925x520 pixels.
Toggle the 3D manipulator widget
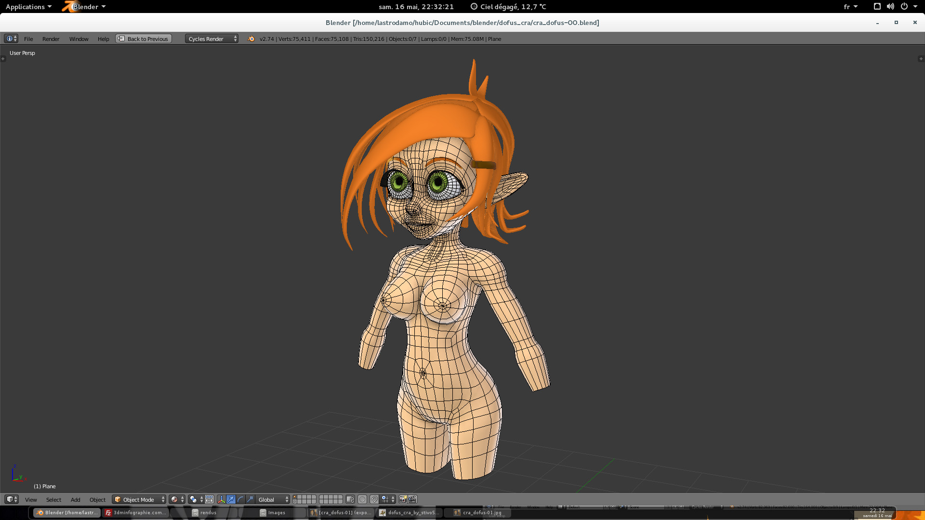coord(222,499)
